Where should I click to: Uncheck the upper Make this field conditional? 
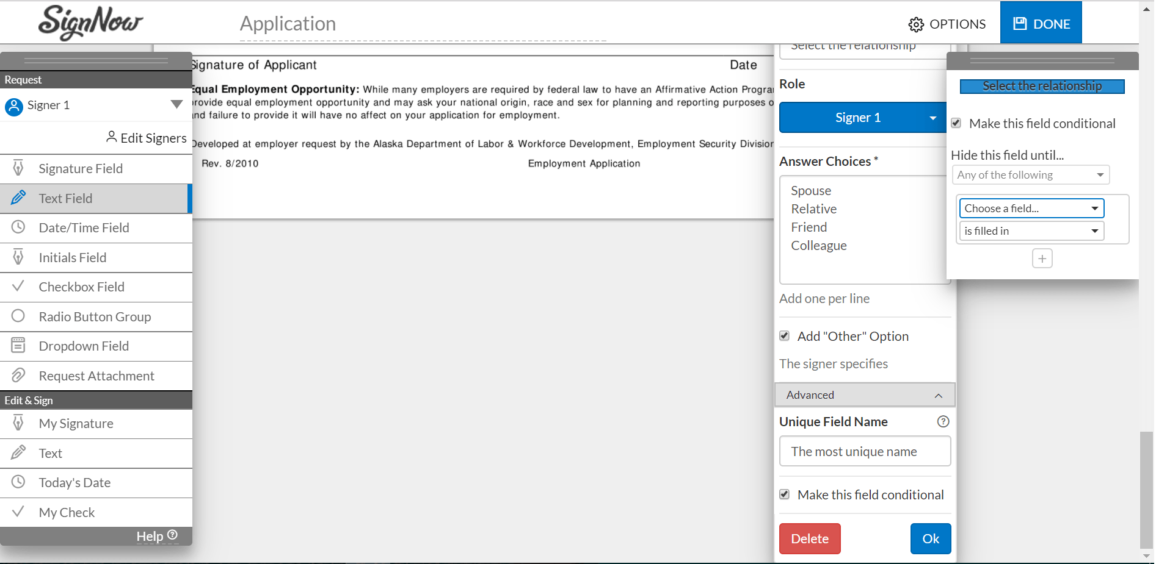coord(956,123)
